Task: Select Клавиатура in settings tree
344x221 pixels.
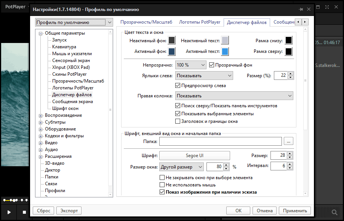Action: click(64, 47)
